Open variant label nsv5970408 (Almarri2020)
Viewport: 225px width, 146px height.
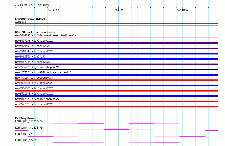pos(33,46)
